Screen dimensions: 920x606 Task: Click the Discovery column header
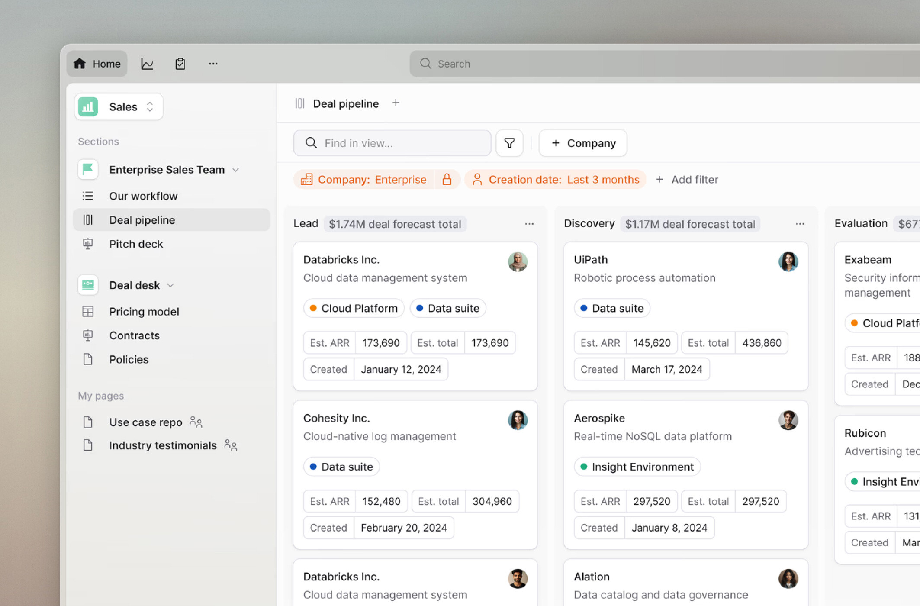point(589,224)
